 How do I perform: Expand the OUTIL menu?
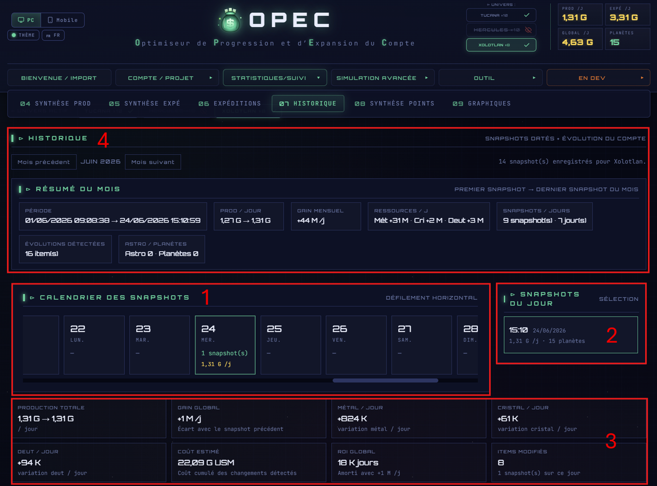(490, 78)
